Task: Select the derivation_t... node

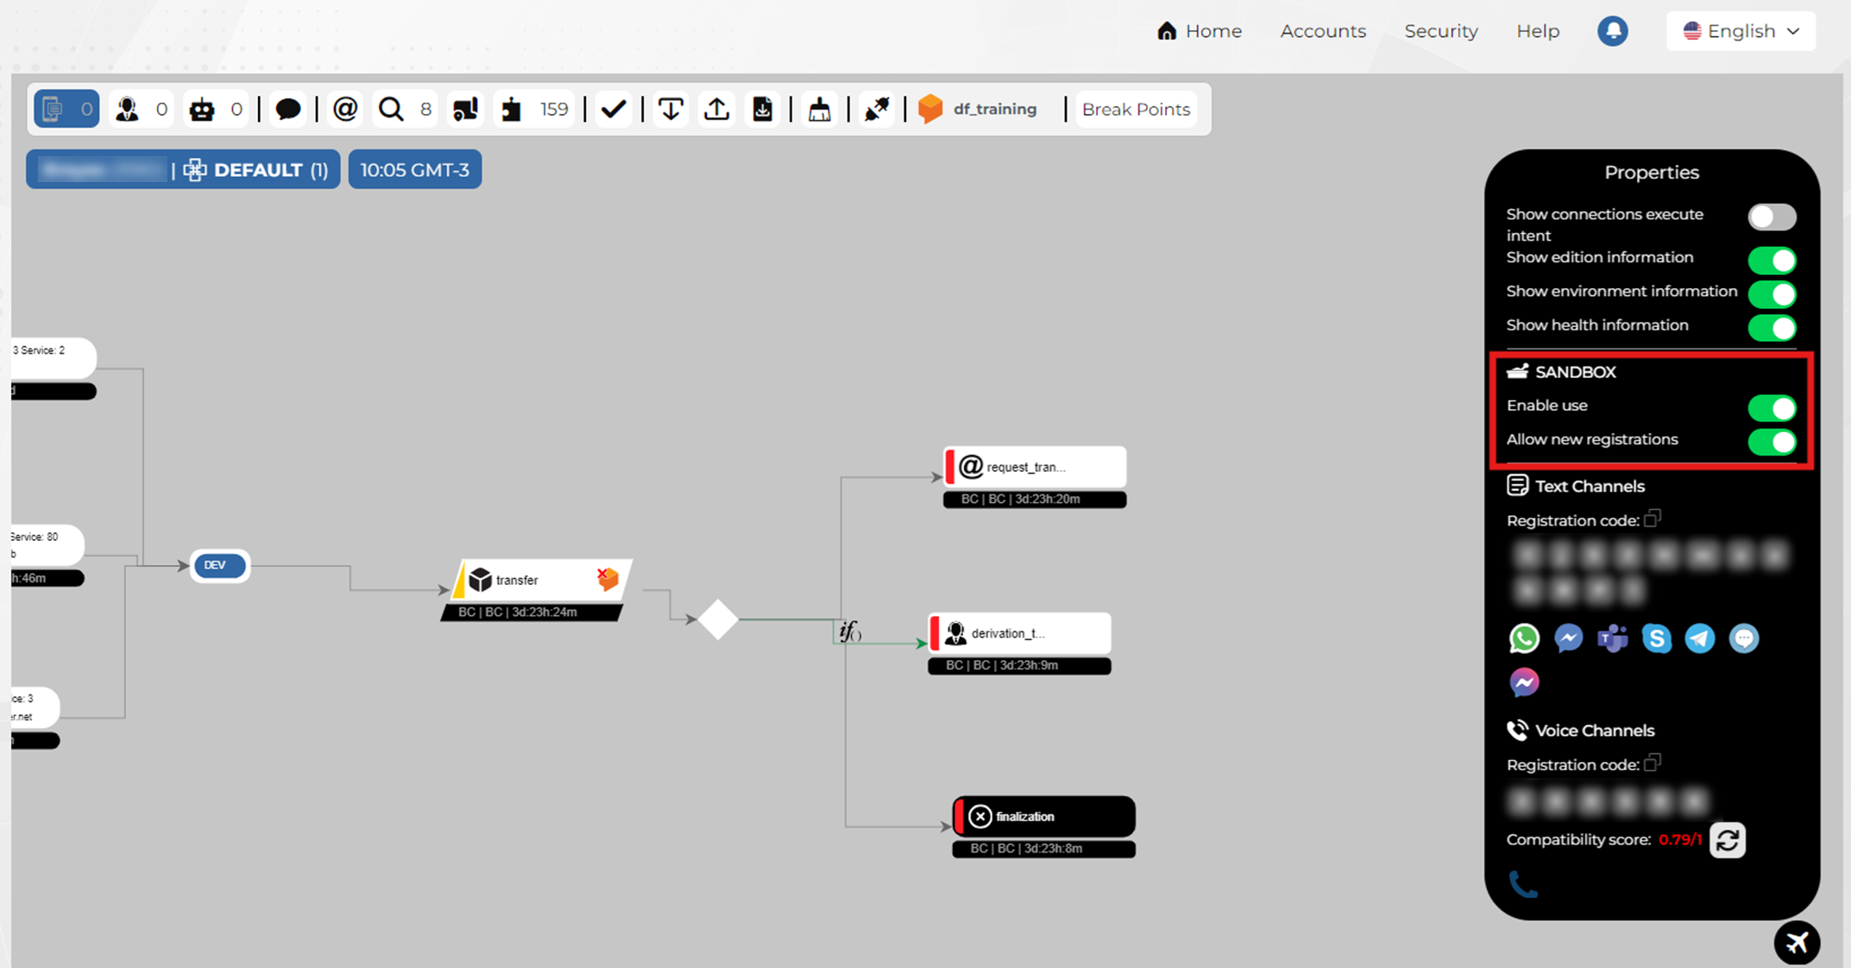Action: 1019,633
